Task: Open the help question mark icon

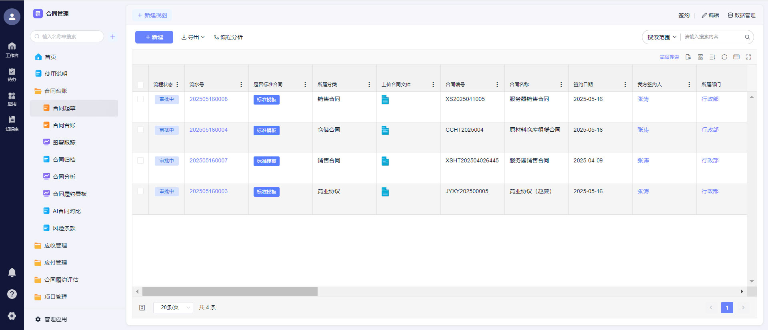Action: tap(12, 294)
